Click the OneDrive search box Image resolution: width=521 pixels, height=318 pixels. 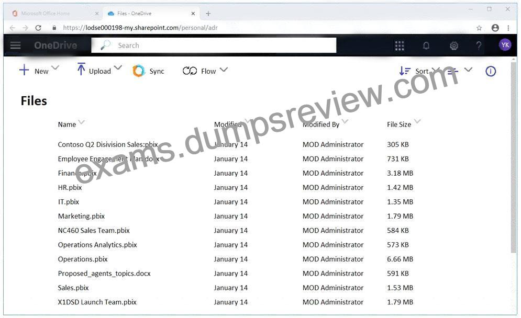(214, 45)
